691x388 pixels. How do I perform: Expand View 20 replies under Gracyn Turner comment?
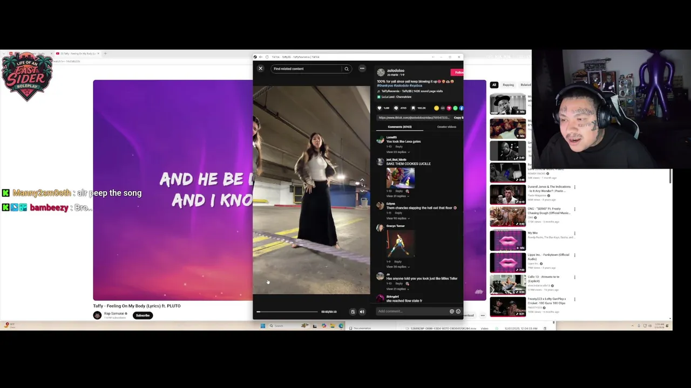coord(397,267)
